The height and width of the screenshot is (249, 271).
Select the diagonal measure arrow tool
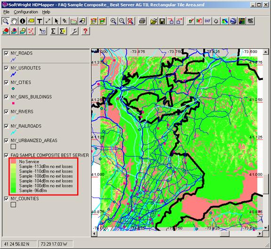(48, 21)
